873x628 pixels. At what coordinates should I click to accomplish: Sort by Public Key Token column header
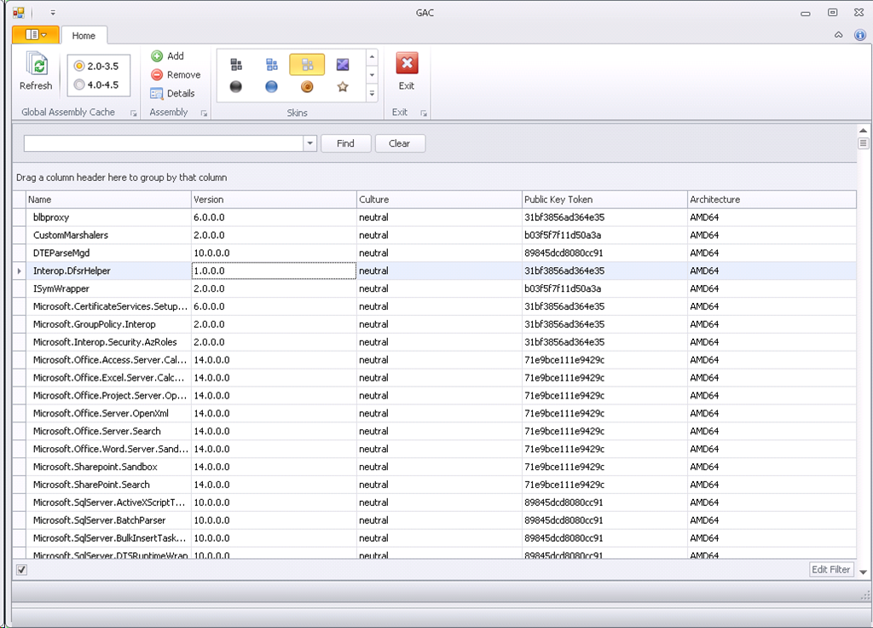click(604, 200)
